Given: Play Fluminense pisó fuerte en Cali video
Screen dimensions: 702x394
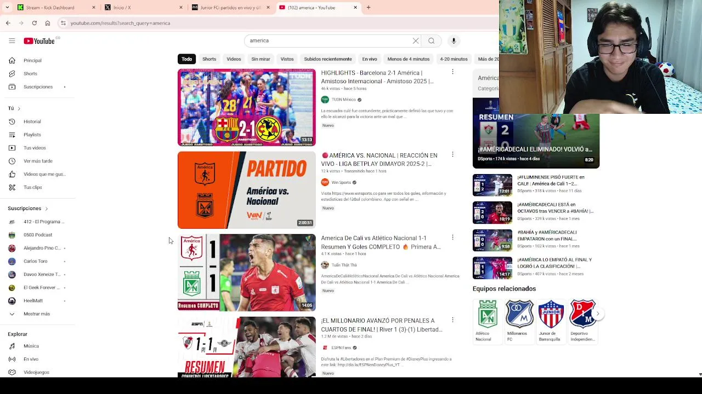Looking at the screenshot, I should point(492,185).
